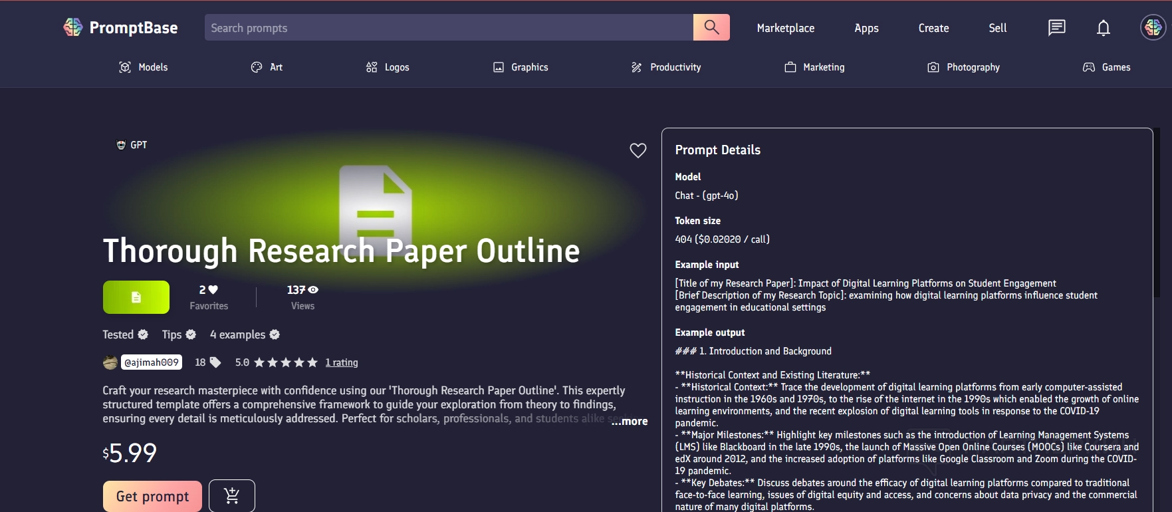Click the GPT model tag icon
The height and width of the screenshot is (512, 1172).
(121, 145)
